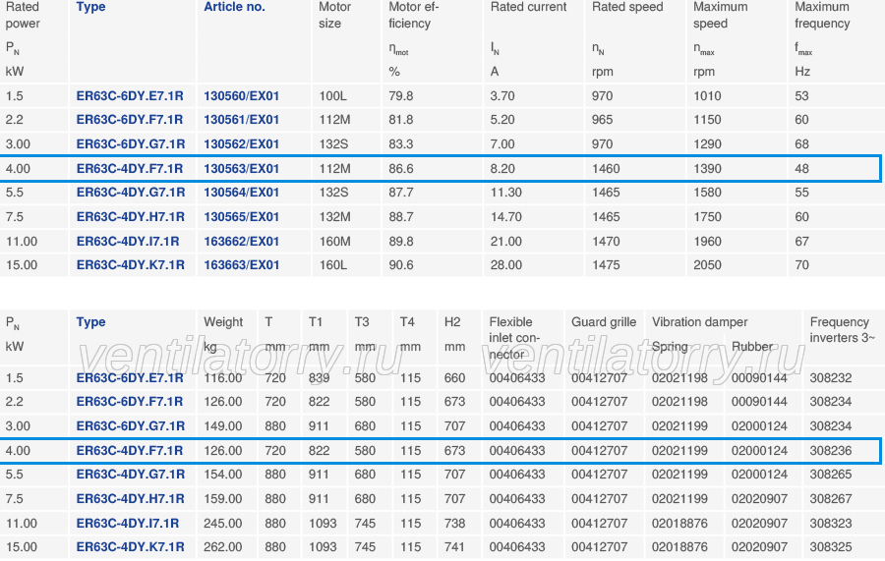Open ER63C-6DY.E7.1R in bottom table
This screenshot has width=885, height=561.
[130, 377]
